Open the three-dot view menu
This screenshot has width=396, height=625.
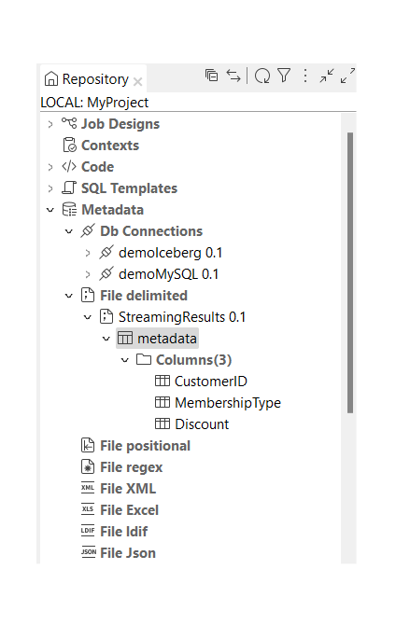click(305, 76)
